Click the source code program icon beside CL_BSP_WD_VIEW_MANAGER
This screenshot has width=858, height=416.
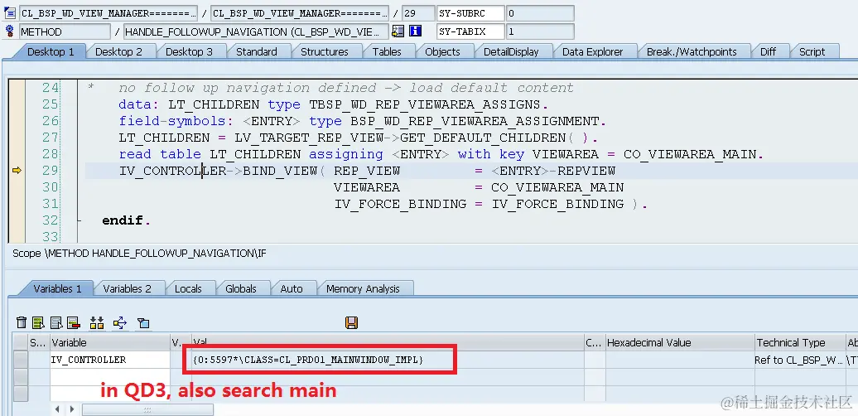click(x=9, y=12)
